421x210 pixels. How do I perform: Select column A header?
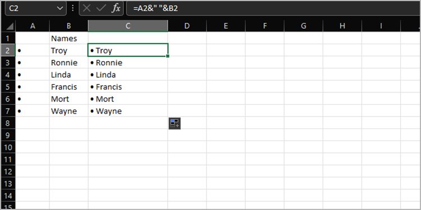point(33,26)
